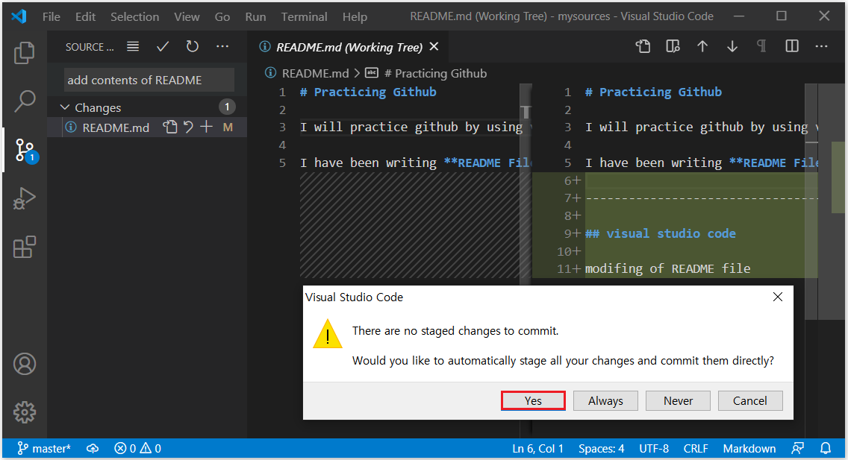Click Spaces: 4 indentation setting
848x460 pixels.
602,449
